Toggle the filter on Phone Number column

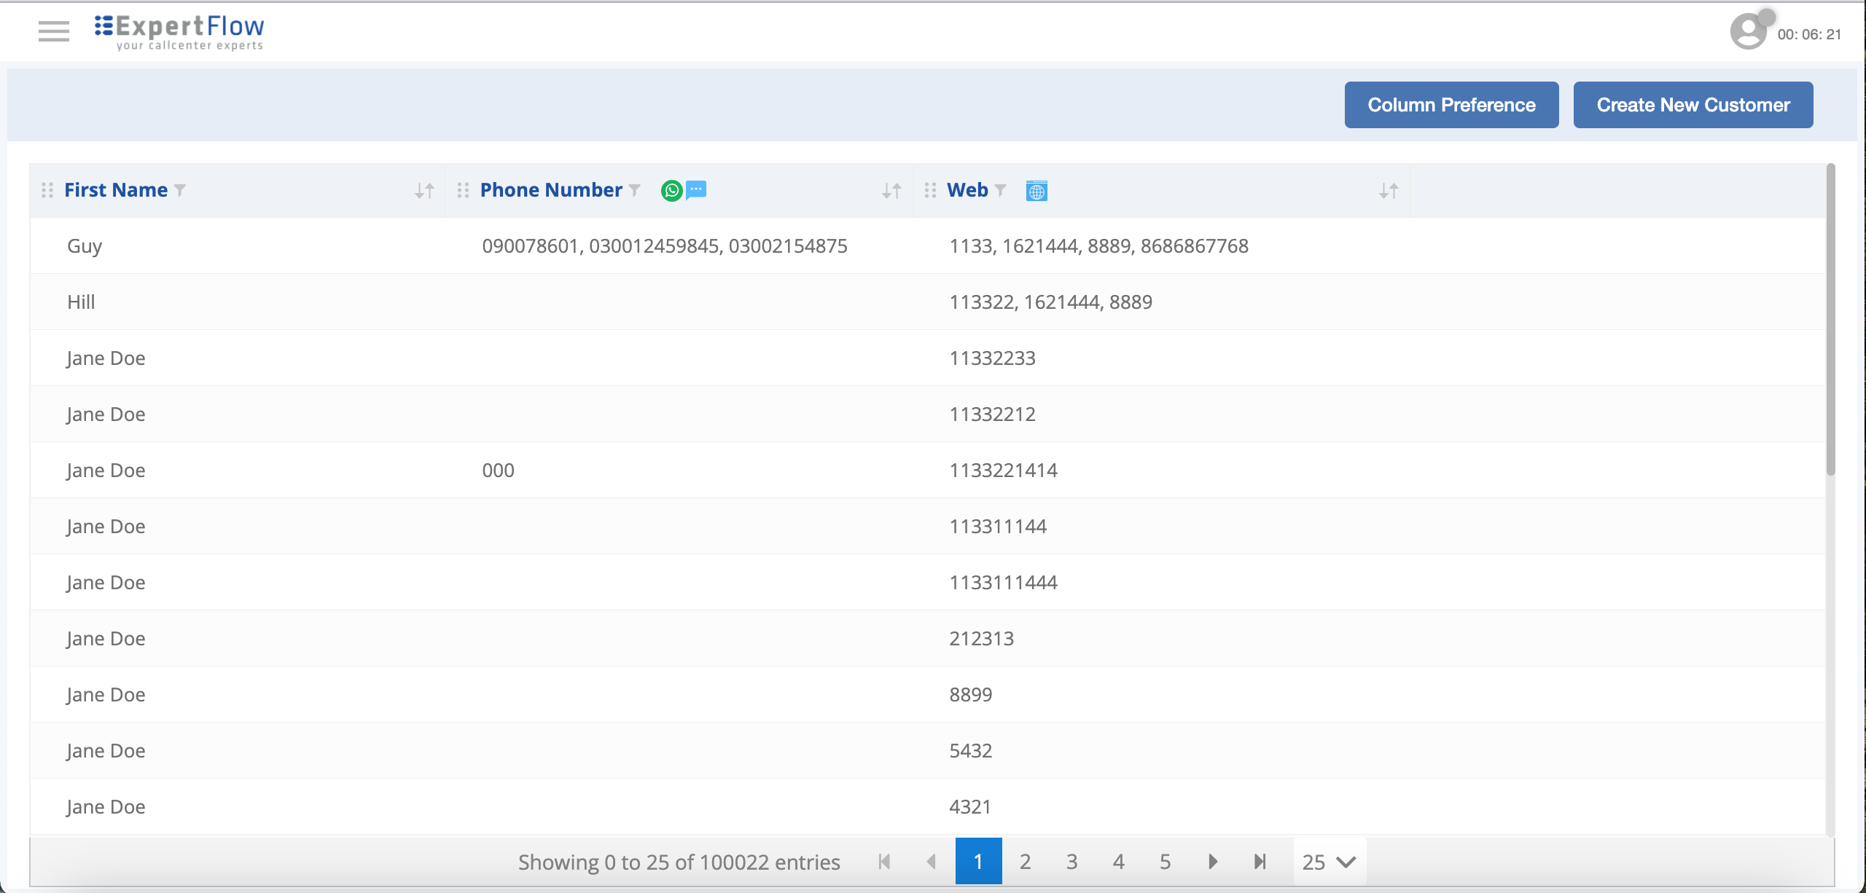[x=633, y=190]
